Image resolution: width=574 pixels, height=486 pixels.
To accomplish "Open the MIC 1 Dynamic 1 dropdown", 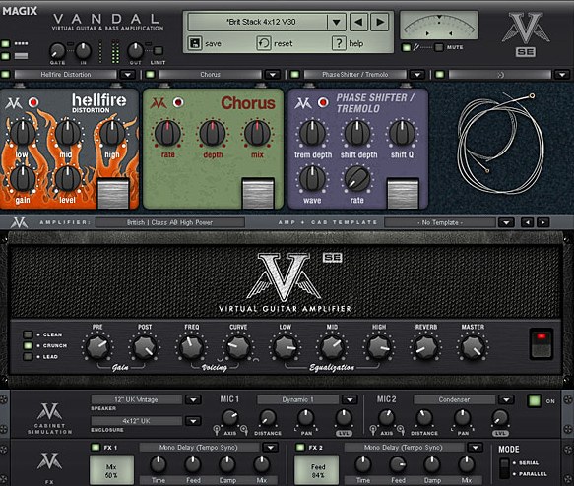I will tap(350, 400).
